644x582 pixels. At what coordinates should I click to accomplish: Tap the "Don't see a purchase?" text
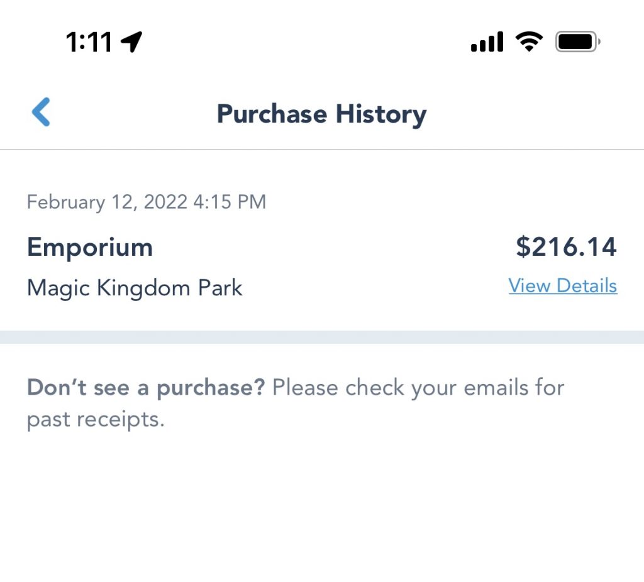point(146,388)
